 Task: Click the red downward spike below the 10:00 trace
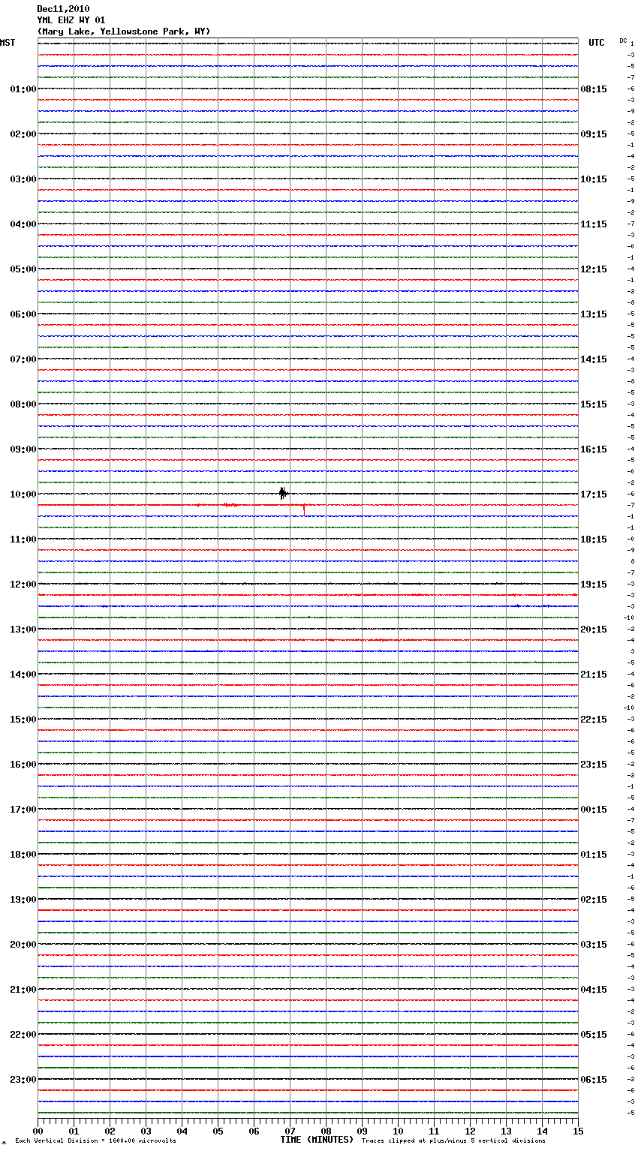(x=304, y=509)
